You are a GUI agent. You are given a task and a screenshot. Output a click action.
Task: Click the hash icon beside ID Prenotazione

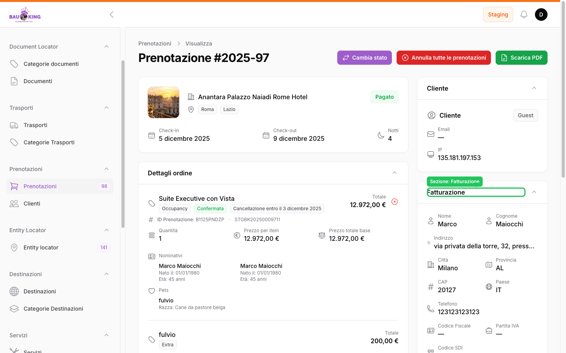pos(151,220)
